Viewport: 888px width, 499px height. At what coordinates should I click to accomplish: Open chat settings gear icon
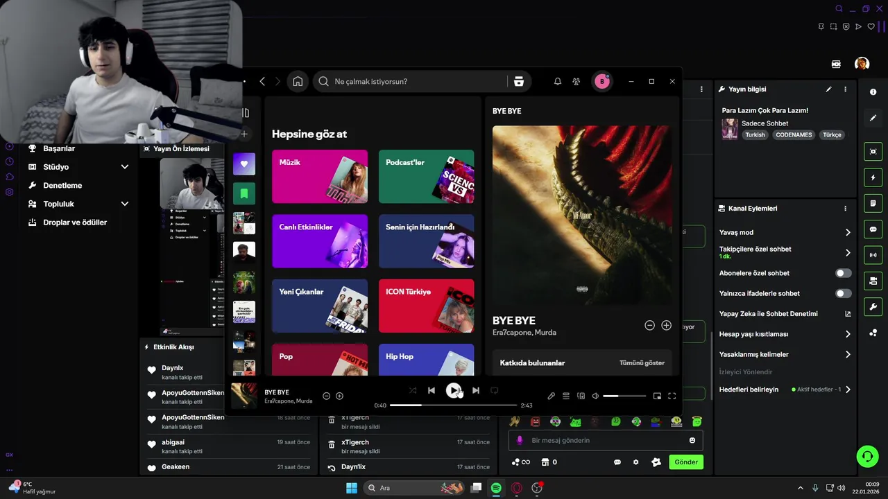point(635,462)
